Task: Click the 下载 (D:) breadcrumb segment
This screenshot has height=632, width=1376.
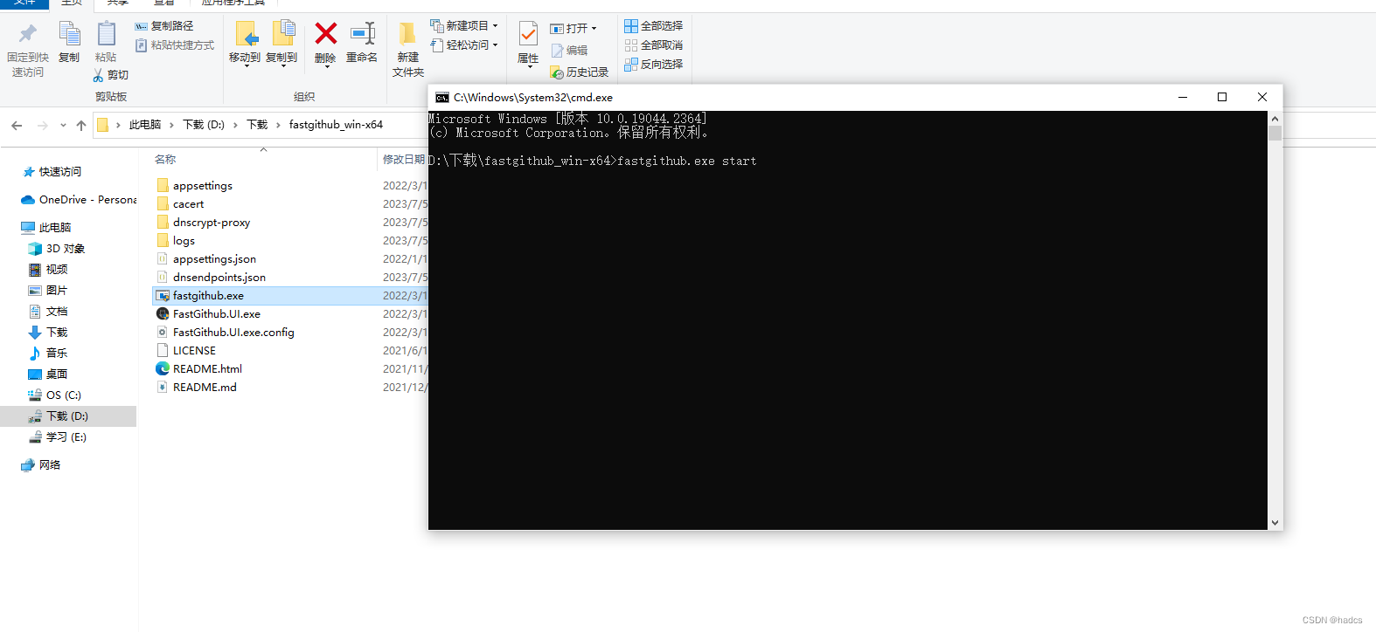Action: coord(204,125)
